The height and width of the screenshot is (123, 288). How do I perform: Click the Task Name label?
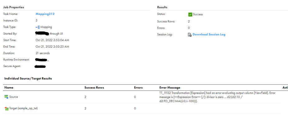11,14
